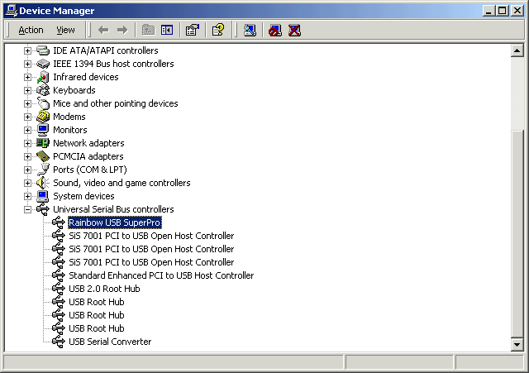This screenshot has width=529, height=373.
Task: Expand the Ports (COM & LPT) node
Action: [x=27, y=170]
